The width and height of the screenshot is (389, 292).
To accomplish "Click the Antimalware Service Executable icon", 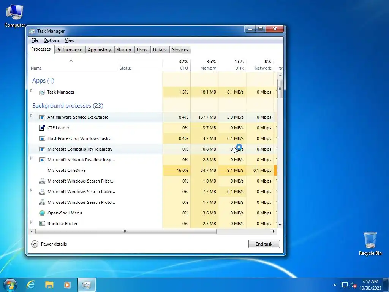I will 42,117.
